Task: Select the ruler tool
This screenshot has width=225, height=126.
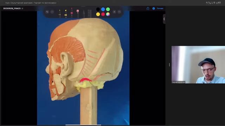Action: [x=90, y=14]
